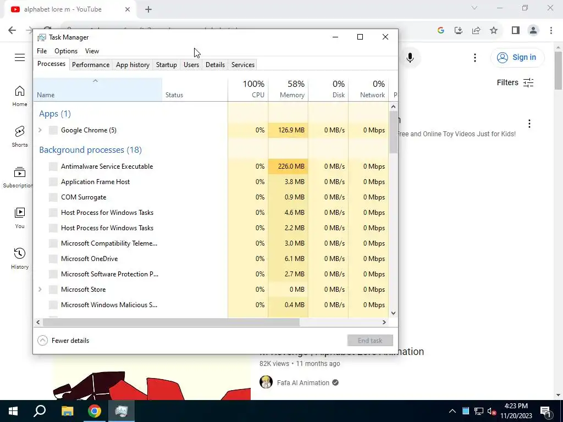
Task: Open the YouTube hamburger guide menu
Action: tap(20, 57)
